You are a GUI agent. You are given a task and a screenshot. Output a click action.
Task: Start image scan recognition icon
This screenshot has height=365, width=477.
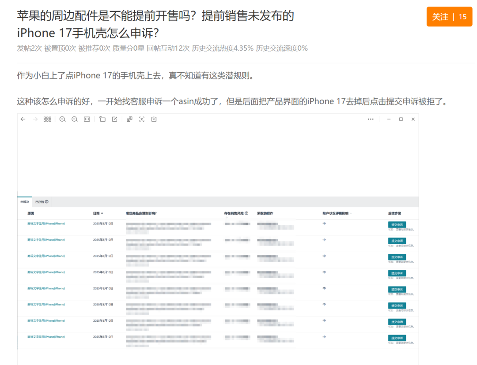click(142, 119)
